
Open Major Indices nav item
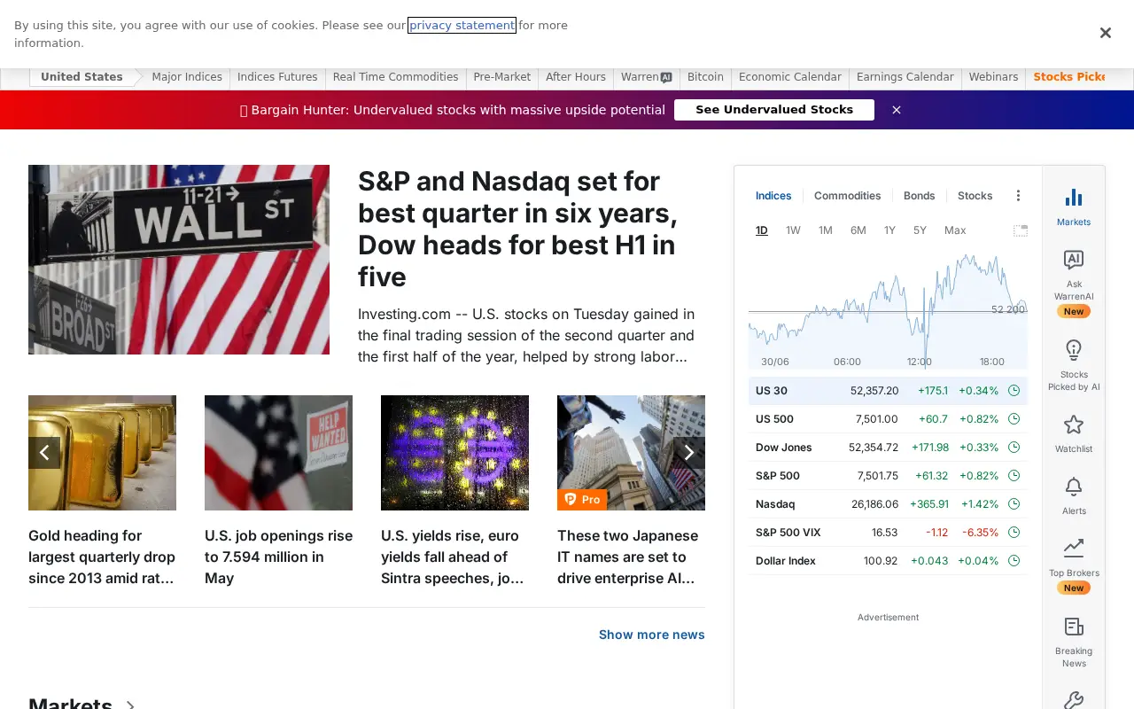(x=187, y=77)
